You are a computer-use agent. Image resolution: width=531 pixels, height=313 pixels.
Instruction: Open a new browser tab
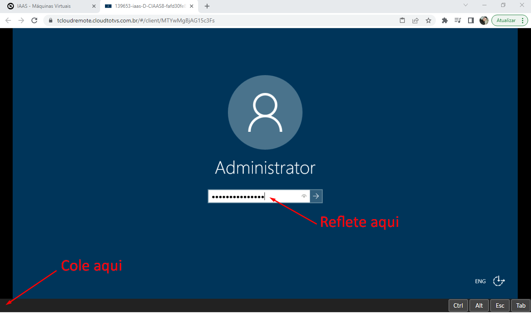click(x=207, y=6)
